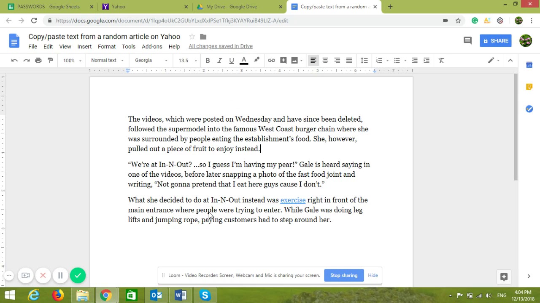Add a comment from the toolbar
Viewport: 540px width, 303px height.
[283, 61]
